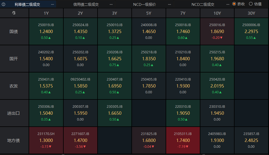
Task: Open the 250016.IB 10Y 国债 cell
Action: (217, 31)
